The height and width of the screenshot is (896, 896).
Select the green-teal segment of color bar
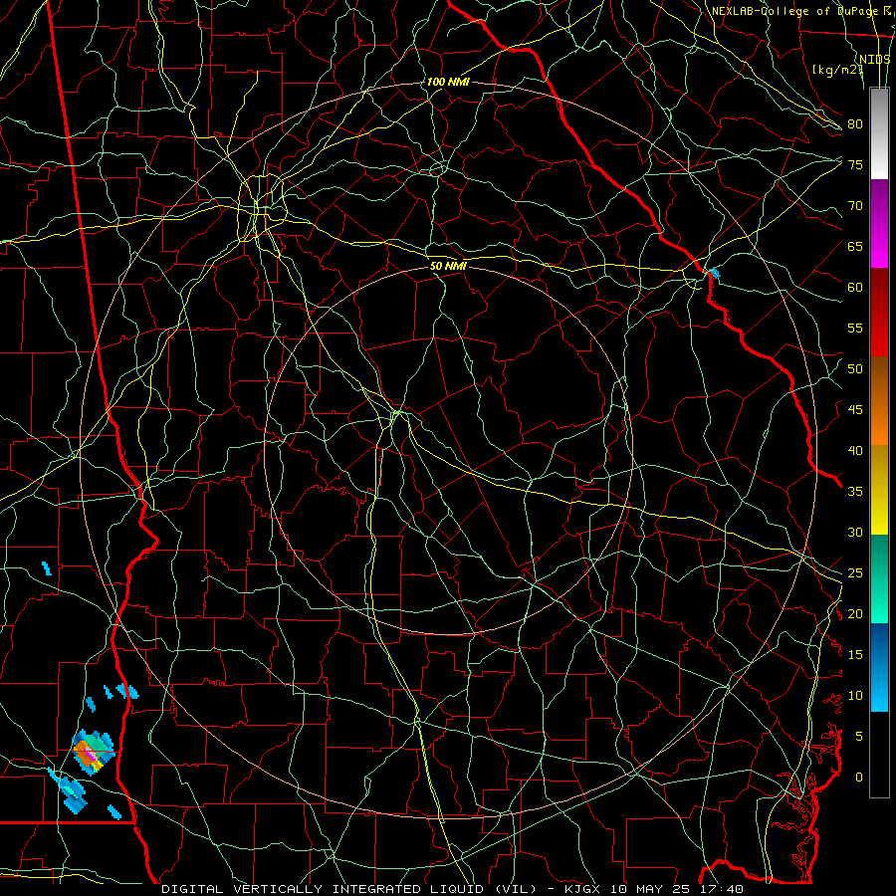[879, 578]
